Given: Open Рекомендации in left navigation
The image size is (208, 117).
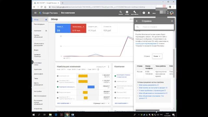Looking at the screenshot, I should (x=39, y=24).
